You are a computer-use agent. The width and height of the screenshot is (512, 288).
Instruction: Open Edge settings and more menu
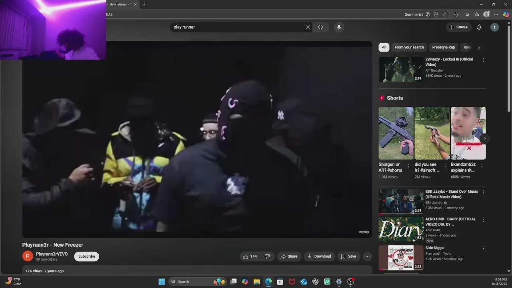[x=496, y=14]
